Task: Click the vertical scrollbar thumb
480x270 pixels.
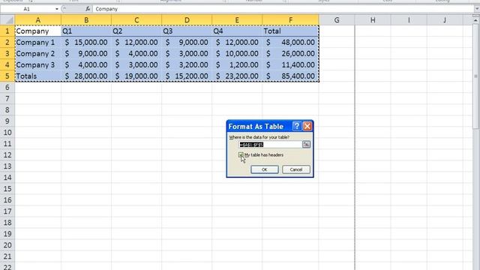Action: 475,76
